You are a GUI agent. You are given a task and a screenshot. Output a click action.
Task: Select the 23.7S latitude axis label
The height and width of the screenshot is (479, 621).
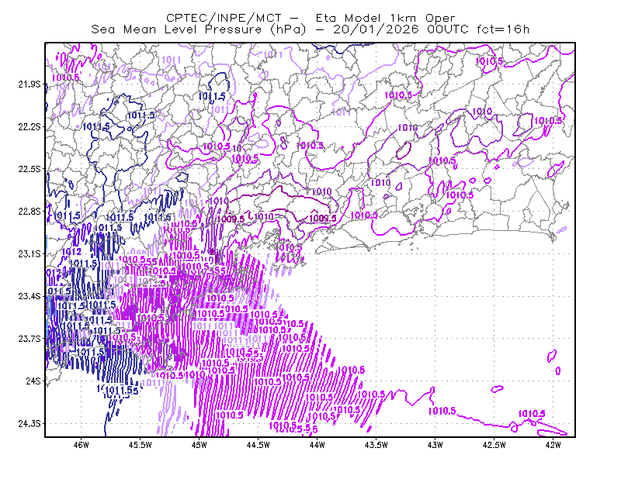[x=29, y=339]
